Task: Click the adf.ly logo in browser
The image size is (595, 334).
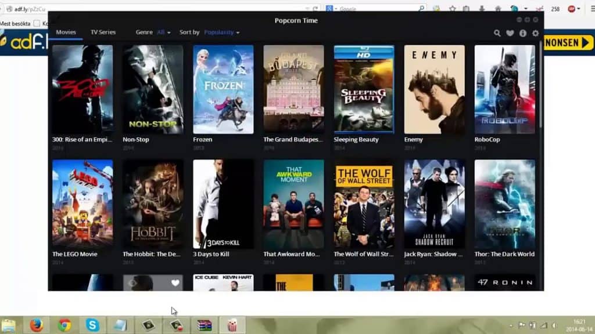Action: tap(23, 42)
